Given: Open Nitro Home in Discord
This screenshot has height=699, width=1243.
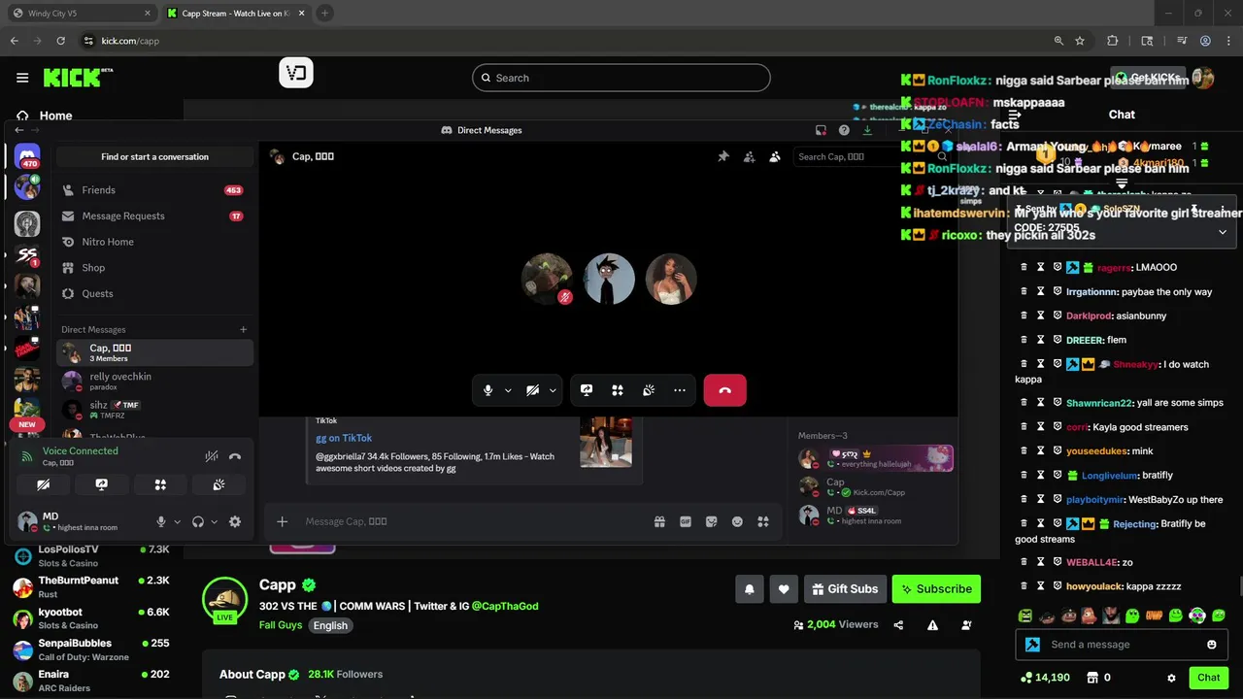Looking at the screenshot, I should [154, 242].
